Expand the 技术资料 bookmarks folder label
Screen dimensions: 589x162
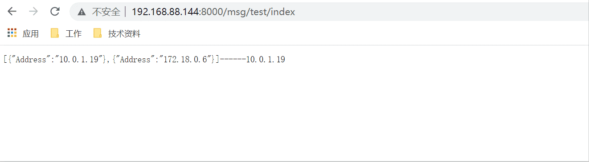pos(124,33)
